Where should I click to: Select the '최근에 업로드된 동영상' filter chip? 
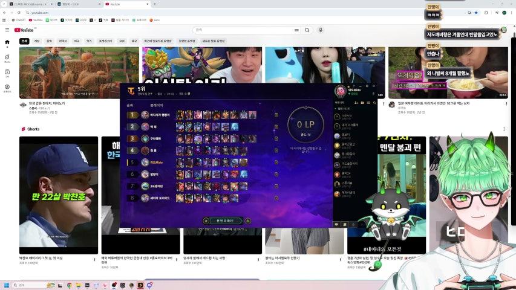[x=158, y=41]
